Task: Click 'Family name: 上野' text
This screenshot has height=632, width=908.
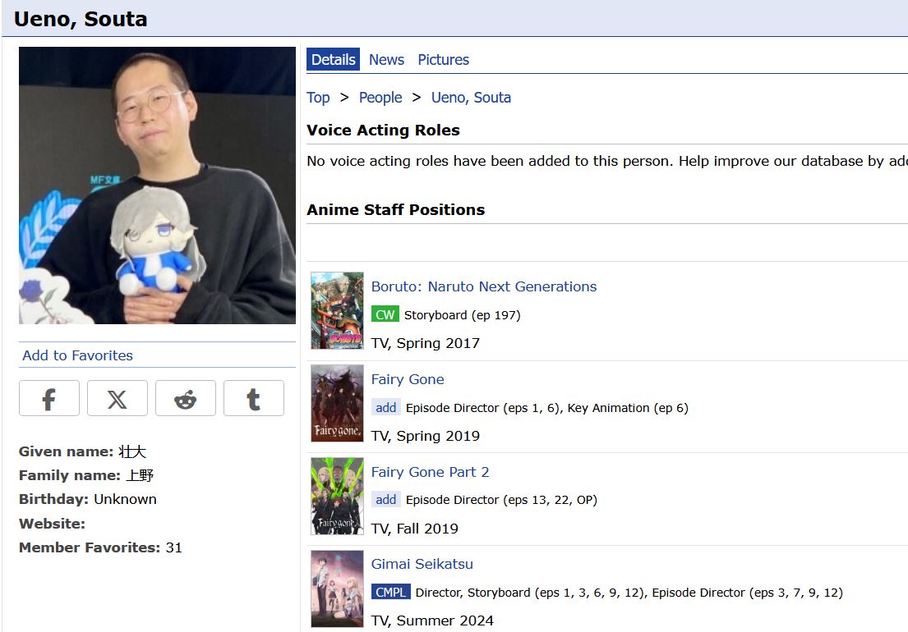Action: 85,475
